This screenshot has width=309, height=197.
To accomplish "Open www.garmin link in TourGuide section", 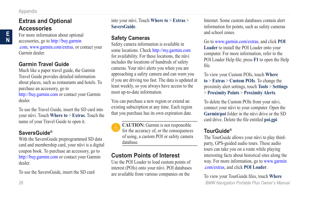I will [x=275, y=161].
